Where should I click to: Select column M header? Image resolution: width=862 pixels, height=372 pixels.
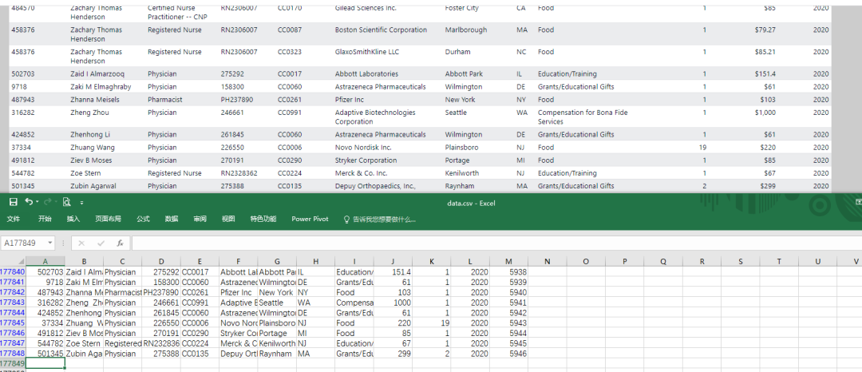pyautogui.click(x=508, y=262)
